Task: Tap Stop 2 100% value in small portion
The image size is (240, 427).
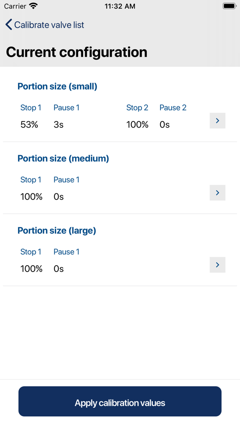Action: pos(137,125)
